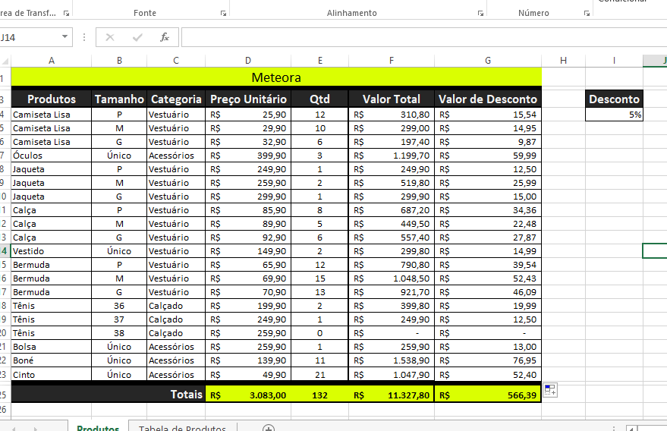Click the Name Box showing J14

(30, 37)
